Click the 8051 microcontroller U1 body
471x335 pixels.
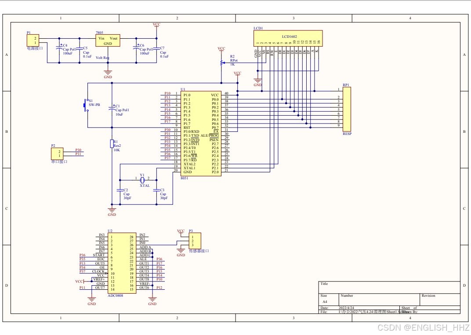tap(201, 134)
